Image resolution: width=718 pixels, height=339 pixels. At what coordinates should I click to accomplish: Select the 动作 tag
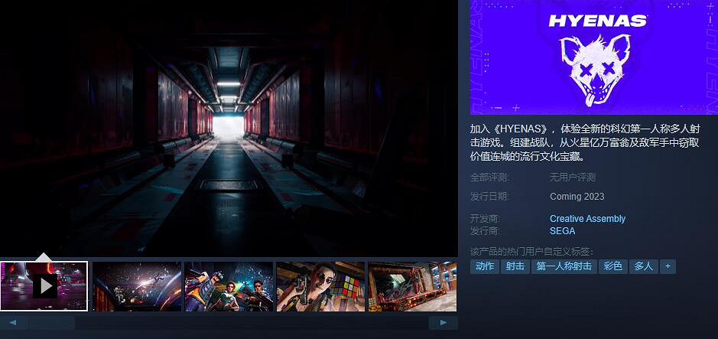[485, 266]
